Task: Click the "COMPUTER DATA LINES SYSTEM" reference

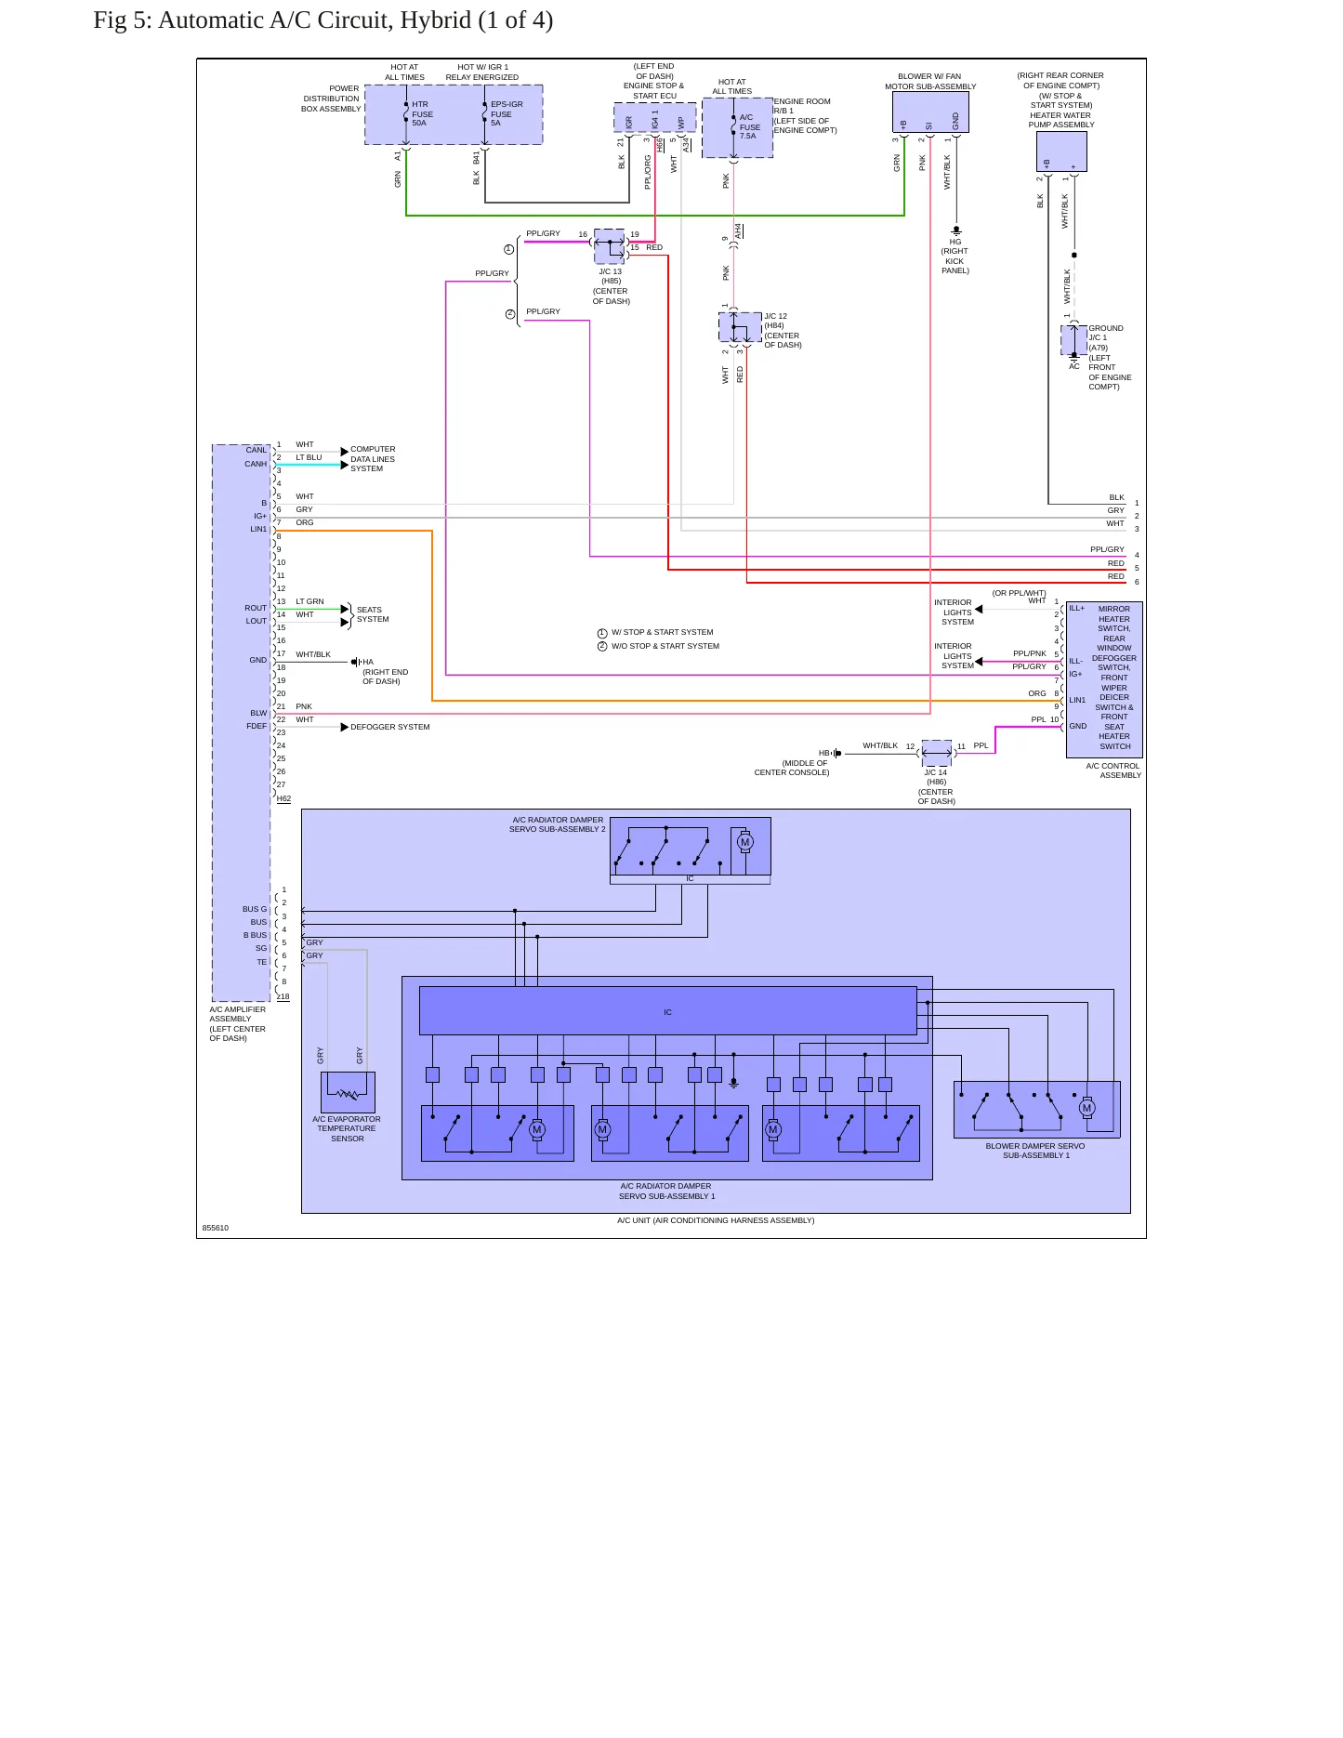Action: (373, 459)
